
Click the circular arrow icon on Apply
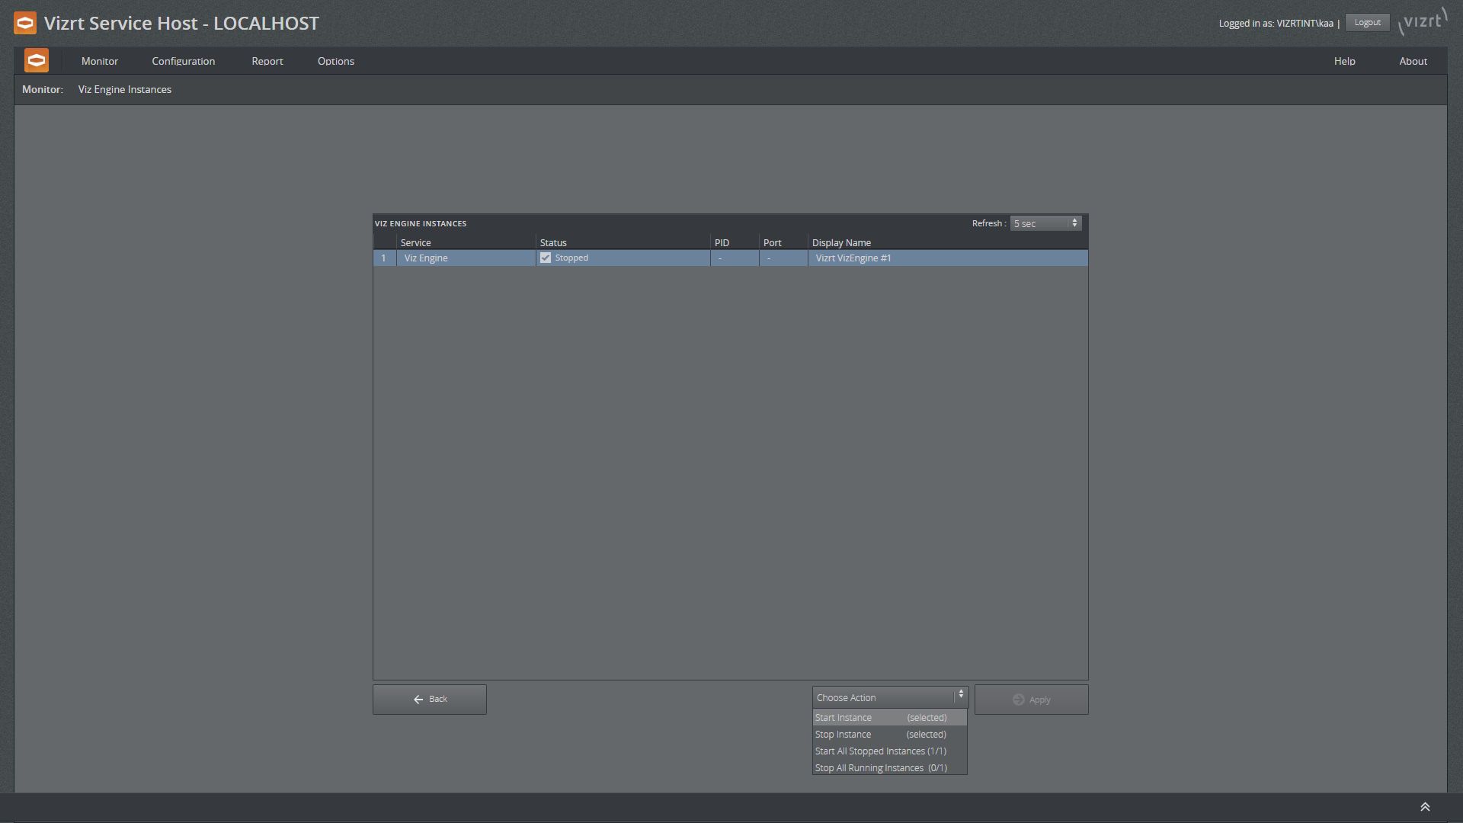1019,700
